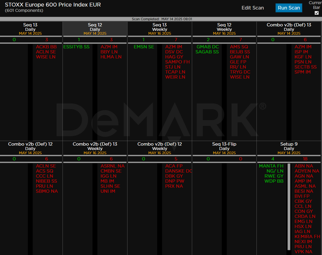Select Combo v2b (Def) 12 Weekly header

pyautogui.click(x=160, y=148)
